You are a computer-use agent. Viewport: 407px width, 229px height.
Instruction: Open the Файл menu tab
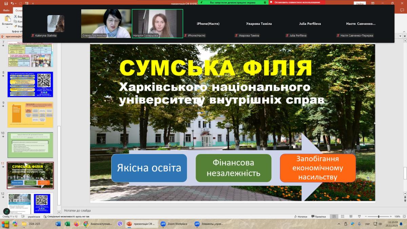6,10
